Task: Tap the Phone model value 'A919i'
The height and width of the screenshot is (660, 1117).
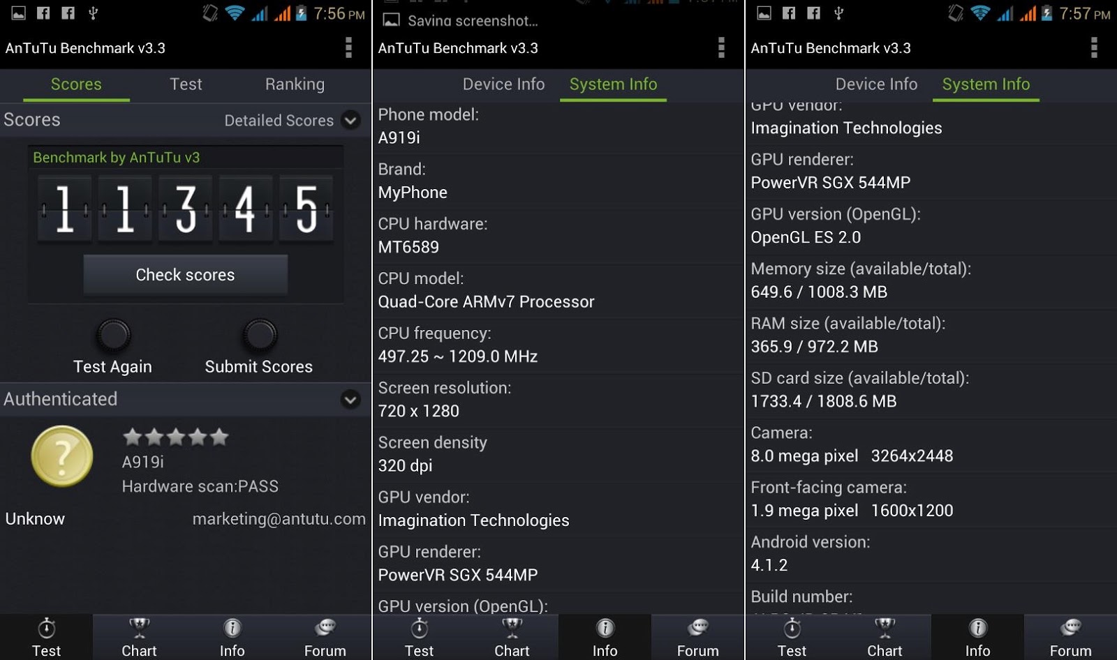Action: [399, 137]
